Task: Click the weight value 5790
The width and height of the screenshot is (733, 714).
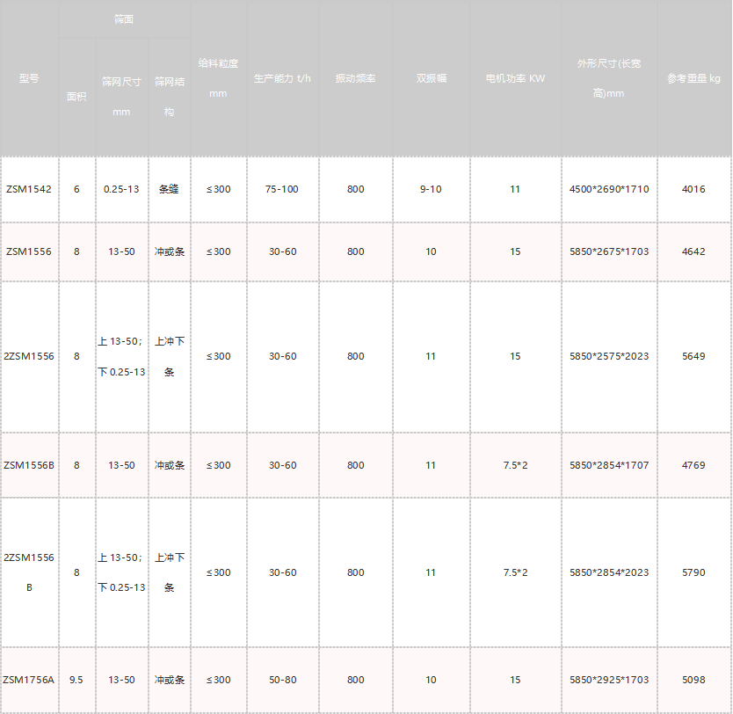Action: [693, 572]
